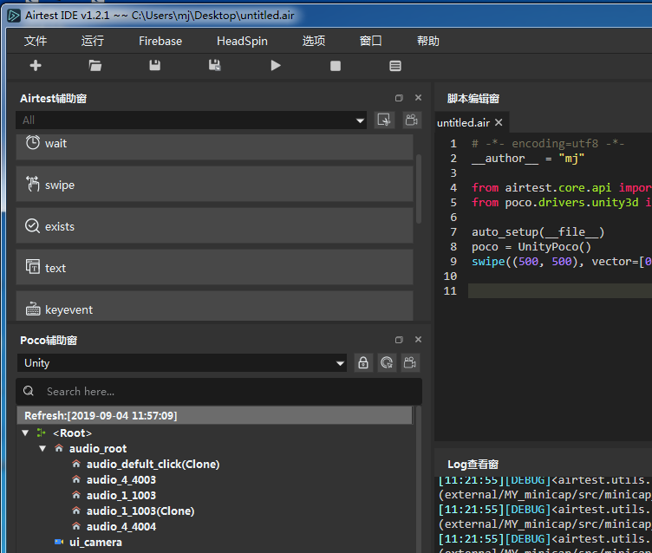Viewport: 652px width, 553px height.
Task: Stop the script with the stop button
Action: click(336, 66)
